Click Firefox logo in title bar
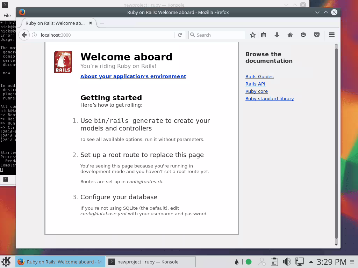This screenshot has height=268, width=358. click(22, 12)
